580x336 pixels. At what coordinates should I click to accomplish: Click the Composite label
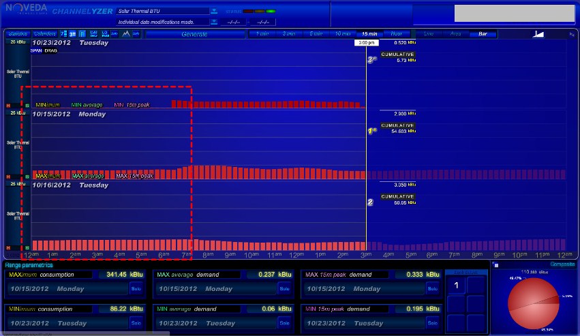tap(562, 264)
